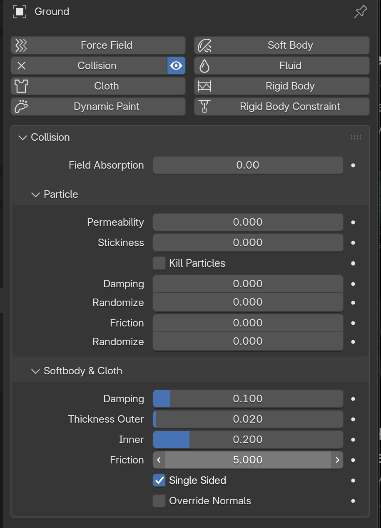The width and height of the screenshot is (381, 528).
Task: Click the Softbody Damping animate dot
Action: click(353, 399)
